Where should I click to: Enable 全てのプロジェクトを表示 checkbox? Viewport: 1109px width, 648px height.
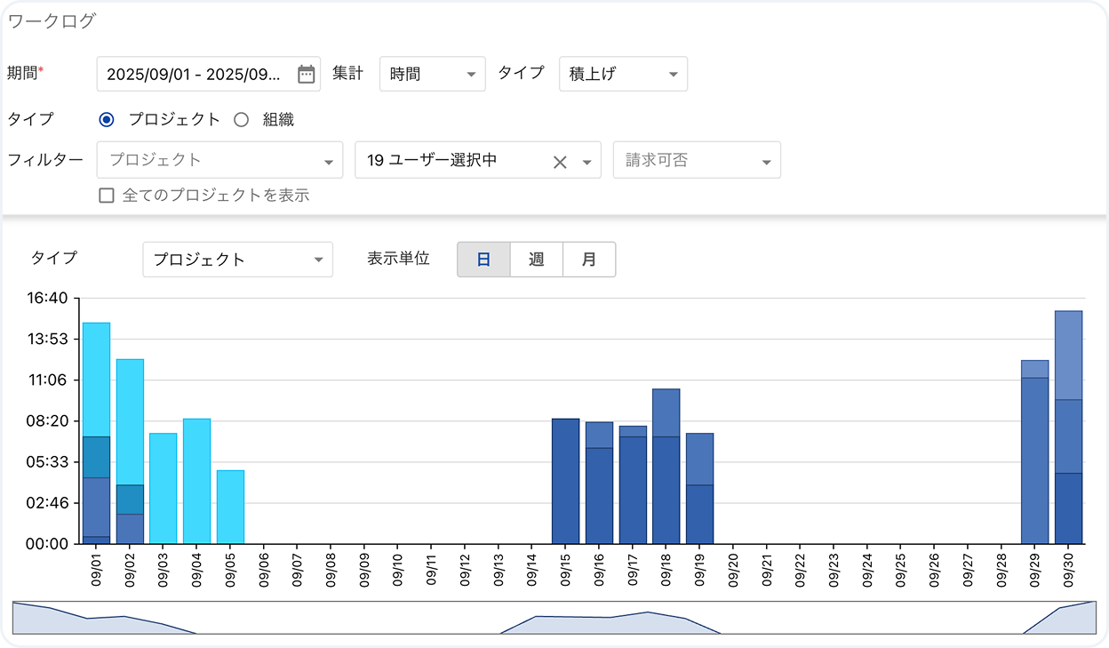tap(107, 196)
